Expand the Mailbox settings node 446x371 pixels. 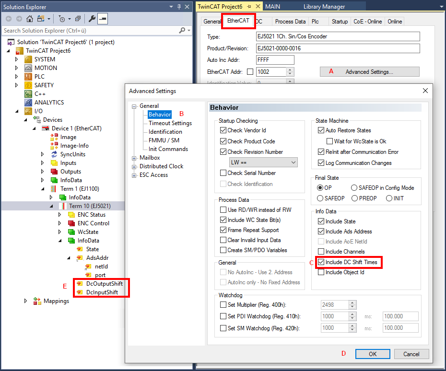click(x=134, y=158)
